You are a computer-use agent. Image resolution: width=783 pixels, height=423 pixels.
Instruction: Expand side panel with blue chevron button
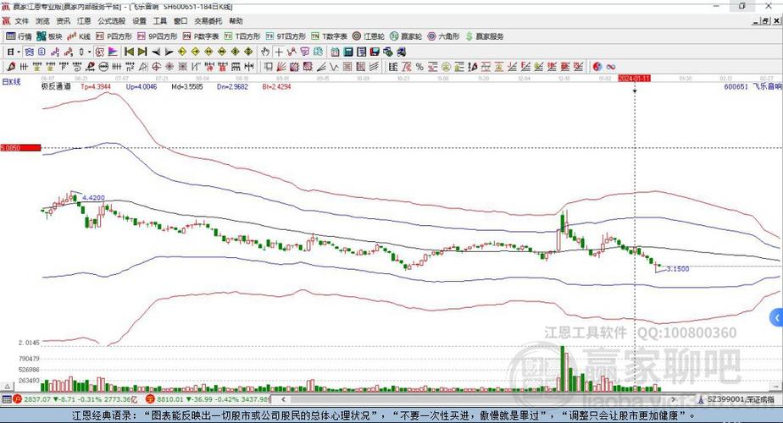click(x=776, y=317)
